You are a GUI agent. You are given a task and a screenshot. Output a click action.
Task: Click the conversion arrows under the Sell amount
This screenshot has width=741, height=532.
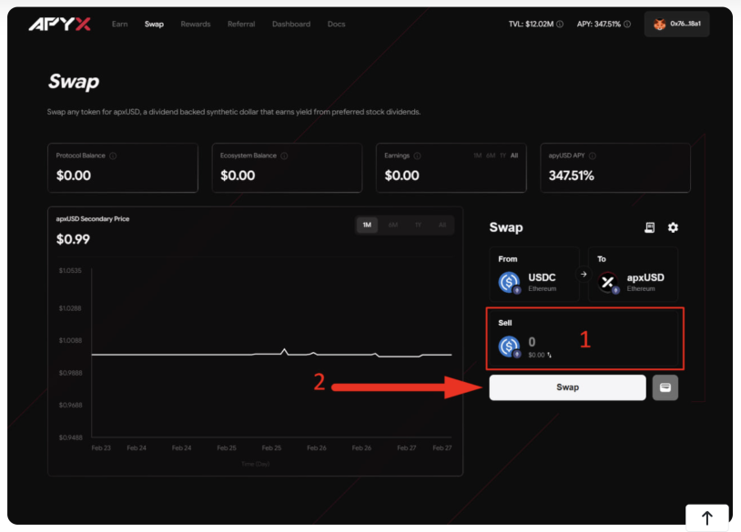[547, 356]
